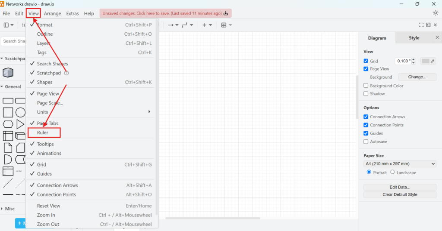
Task: Click the Edit Data... button
Action: [x=400, y=187]
